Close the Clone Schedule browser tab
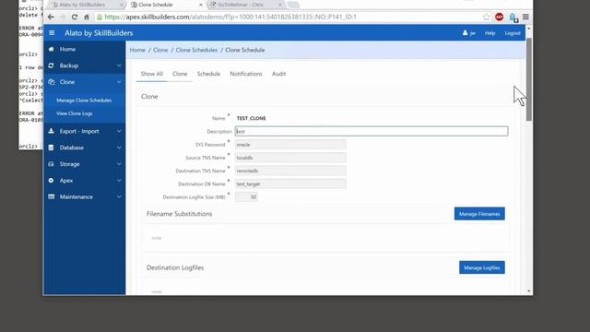This screenshot has width=590, height=332. click(x=201, y=5)
